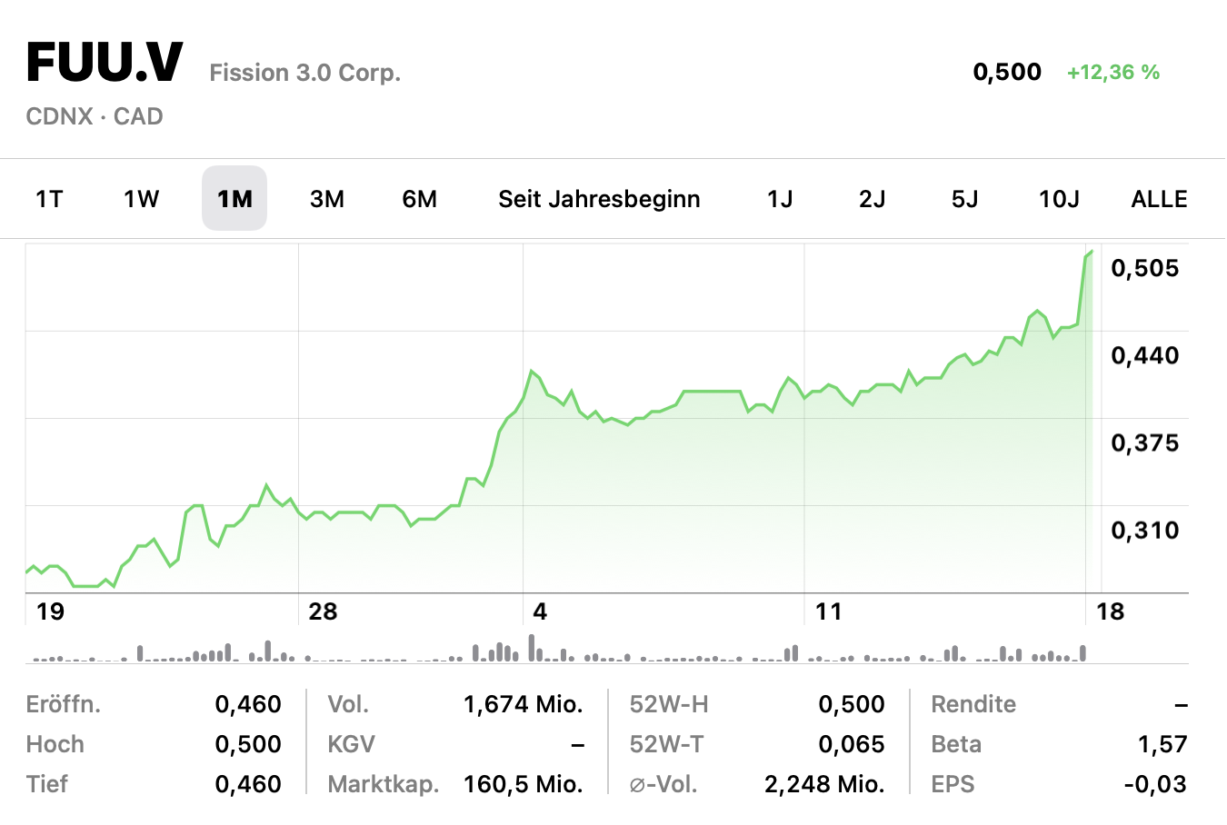The height and width of the screenshot is (825, 1227).
Task: Click the date label 28 on axis
Action: [x=323, y=611]
